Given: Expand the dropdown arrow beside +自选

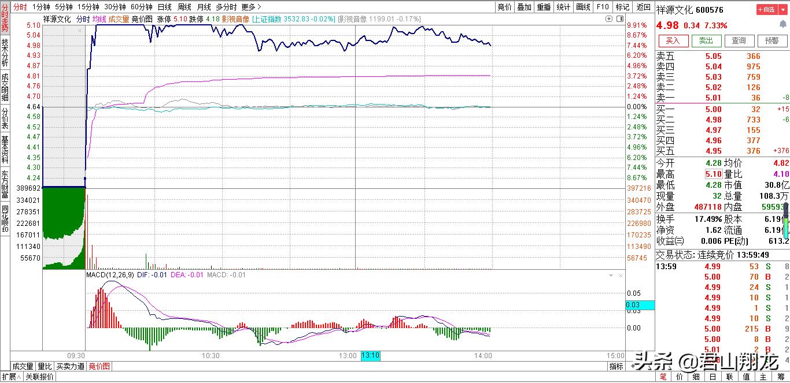Looking at the screenshot, I should (x=783, y=9).
